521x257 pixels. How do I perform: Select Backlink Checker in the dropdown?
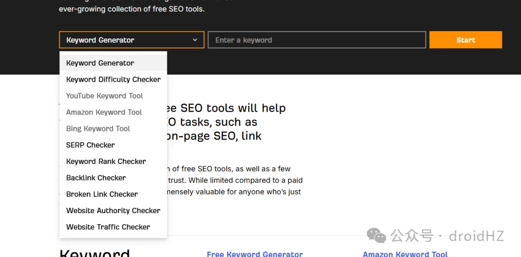tap(96, 178)
